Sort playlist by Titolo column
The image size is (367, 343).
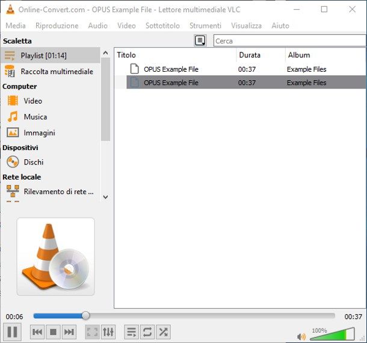[176, 55]
